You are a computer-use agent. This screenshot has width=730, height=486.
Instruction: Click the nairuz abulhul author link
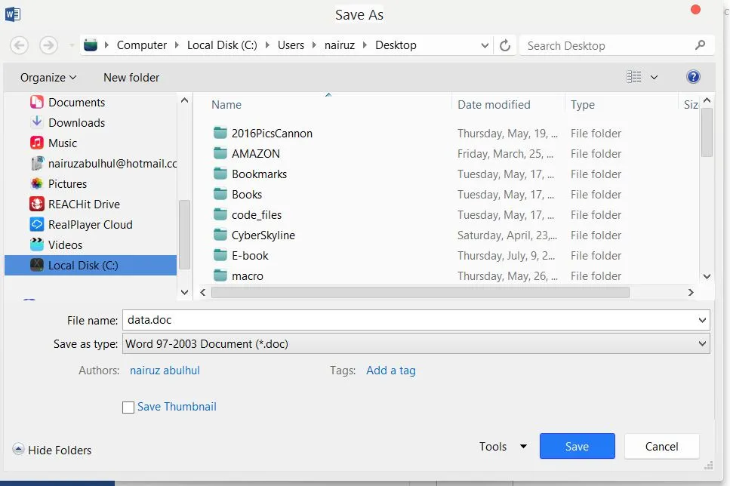point(165,371)
